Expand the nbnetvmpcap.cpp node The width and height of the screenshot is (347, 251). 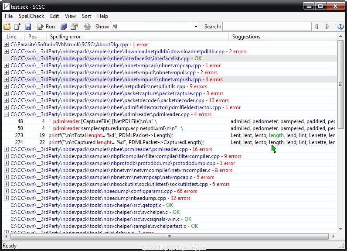pos(6,65)
